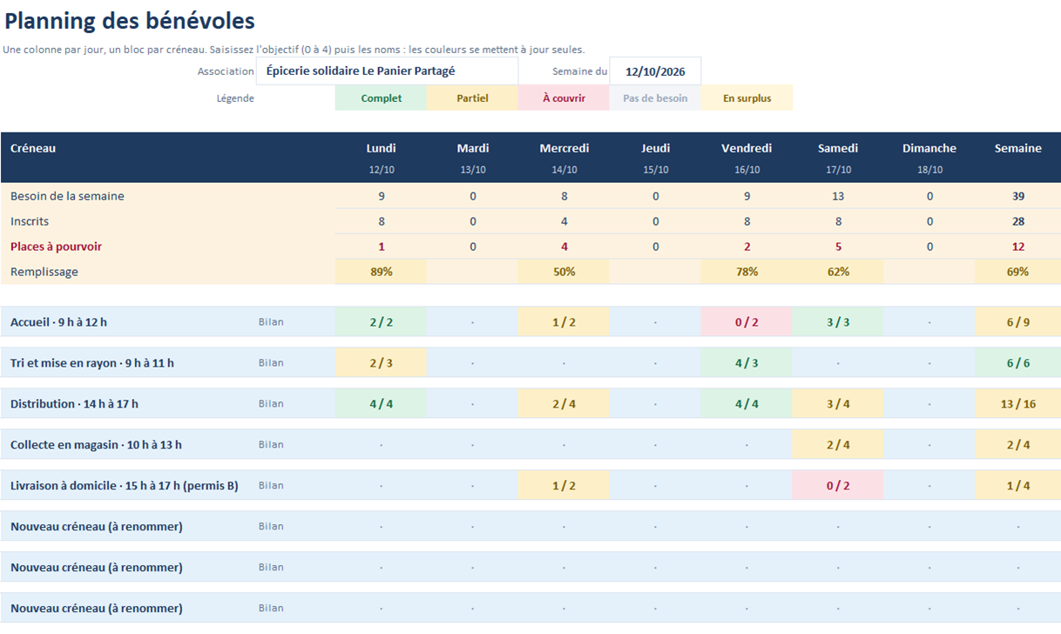The image size is (1061, 634).
Task: Select Accueil Vendredi cell 0 / 2
Action: pyautogui.click(x=747, y=322)
